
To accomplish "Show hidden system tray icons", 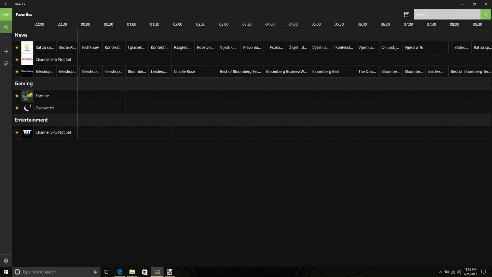I will pyautogui.click(x=440, y=272).
